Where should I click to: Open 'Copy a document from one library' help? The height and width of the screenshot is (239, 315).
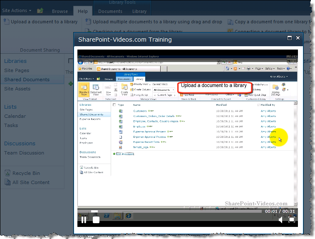(x=273, y=22)
